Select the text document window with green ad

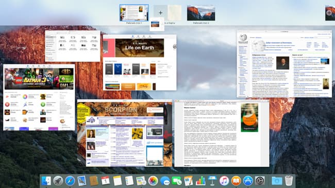[x=222, y=133]
